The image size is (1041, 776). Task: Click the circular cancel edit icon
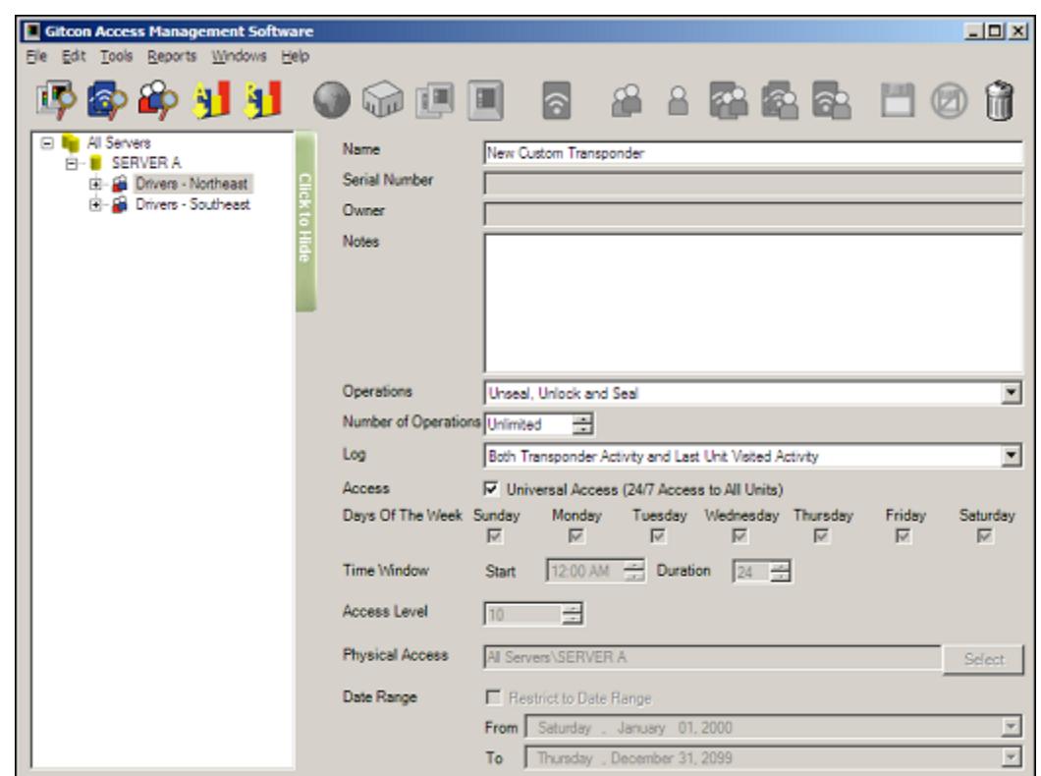[949, 101]
